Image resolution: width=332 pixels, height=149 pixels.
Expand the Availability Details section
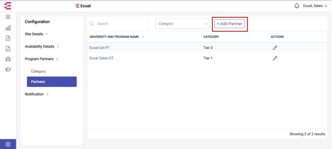pos(42,47)
